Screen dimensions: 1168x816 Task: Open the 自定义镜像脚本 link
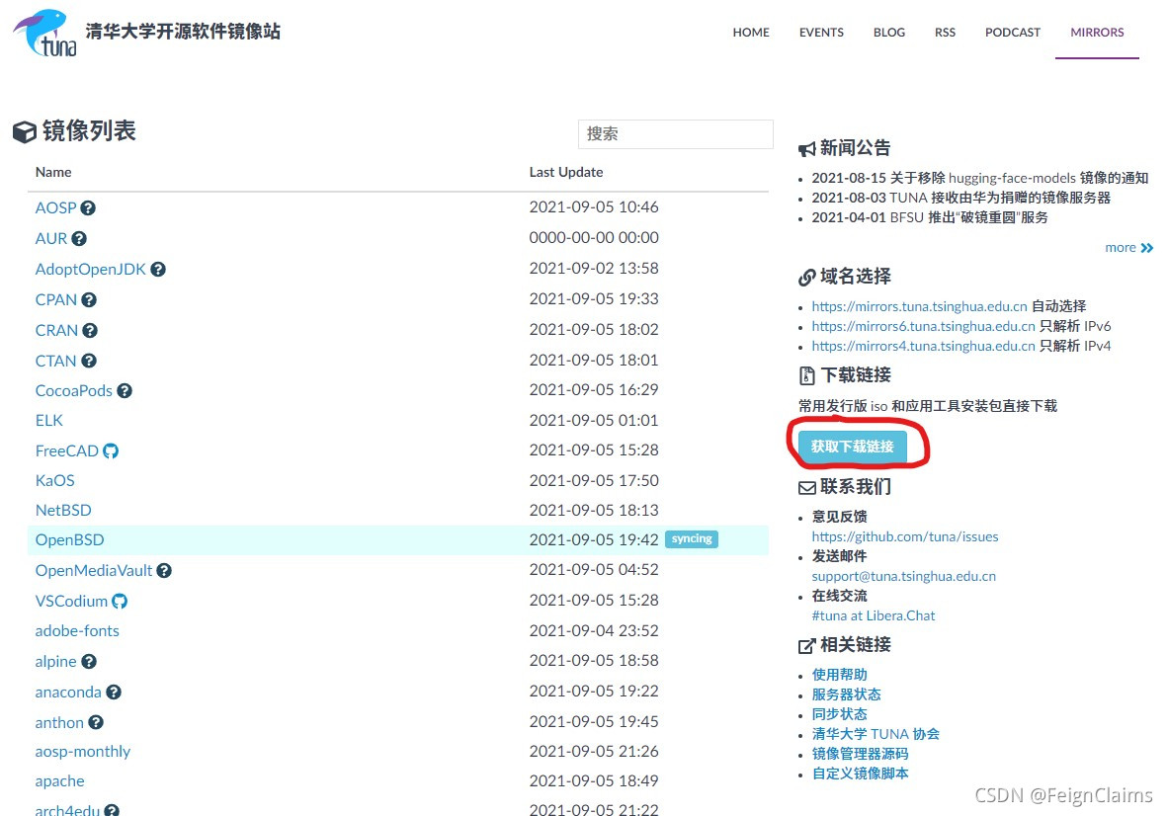pos(861,774)
